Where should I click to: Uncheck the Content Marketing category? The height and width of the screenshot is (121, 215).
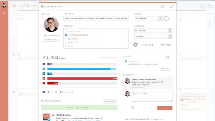(x=66, y=35)
